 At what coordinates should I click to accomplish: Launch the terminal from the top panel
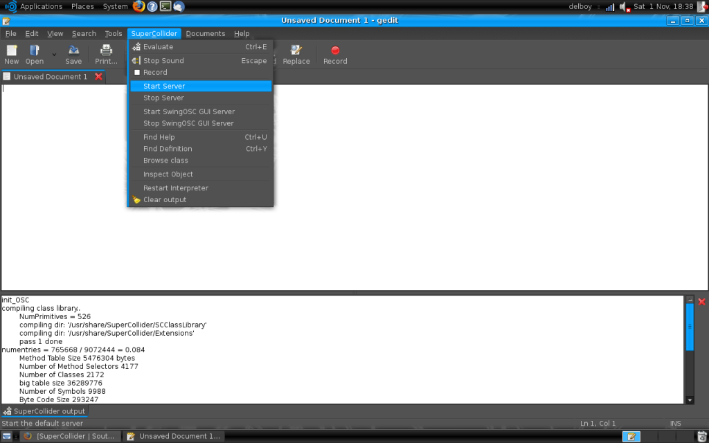click(x=165, y=6)
